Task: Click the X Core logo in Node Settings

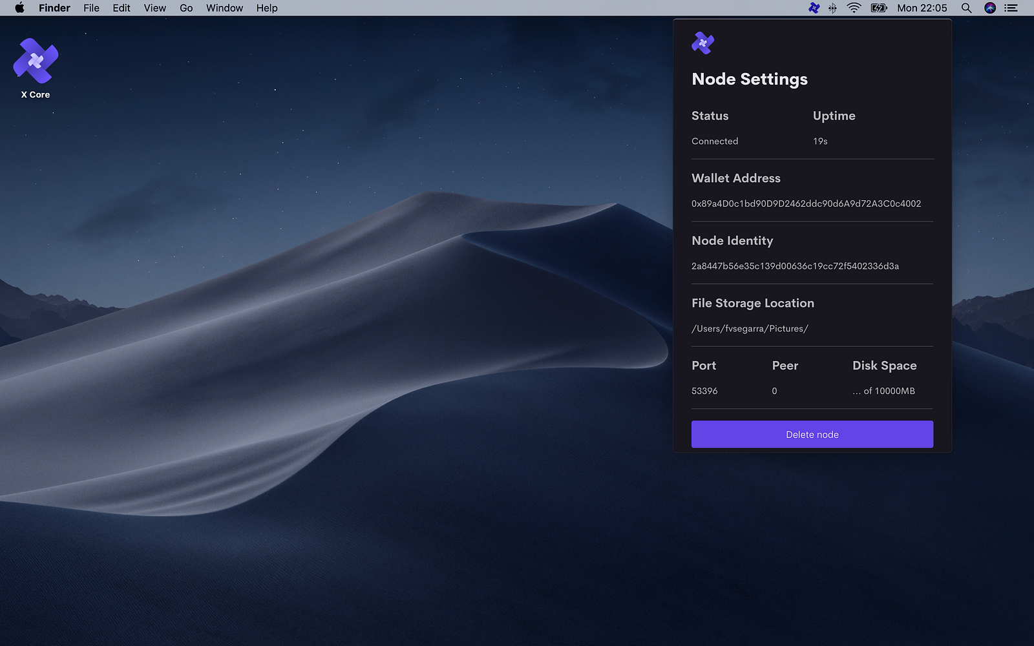Action: coord(702,43)
